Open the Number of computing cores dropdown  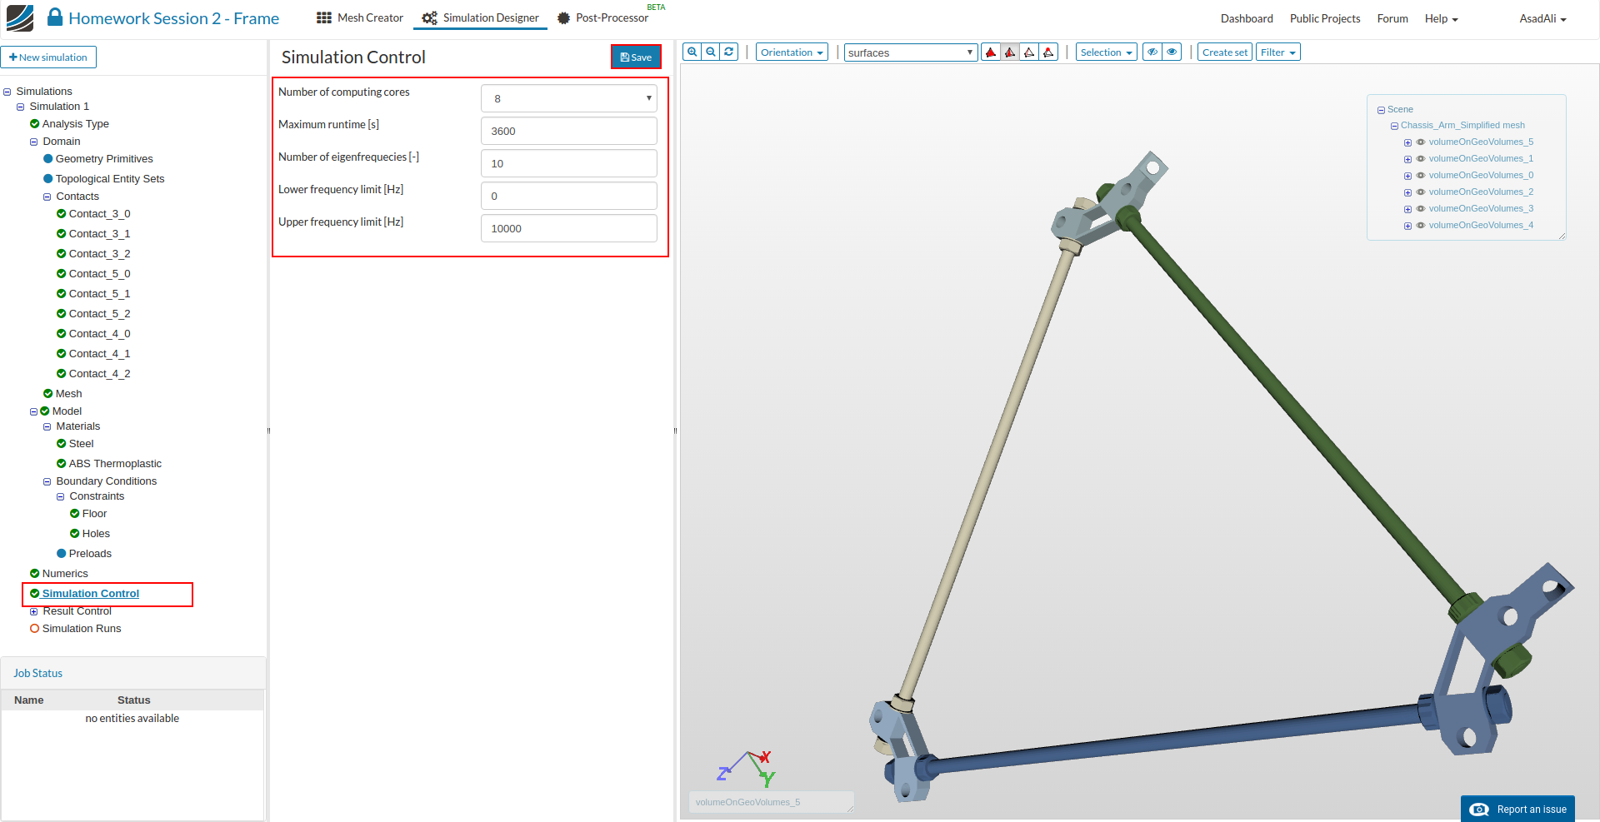pos(569,98)
